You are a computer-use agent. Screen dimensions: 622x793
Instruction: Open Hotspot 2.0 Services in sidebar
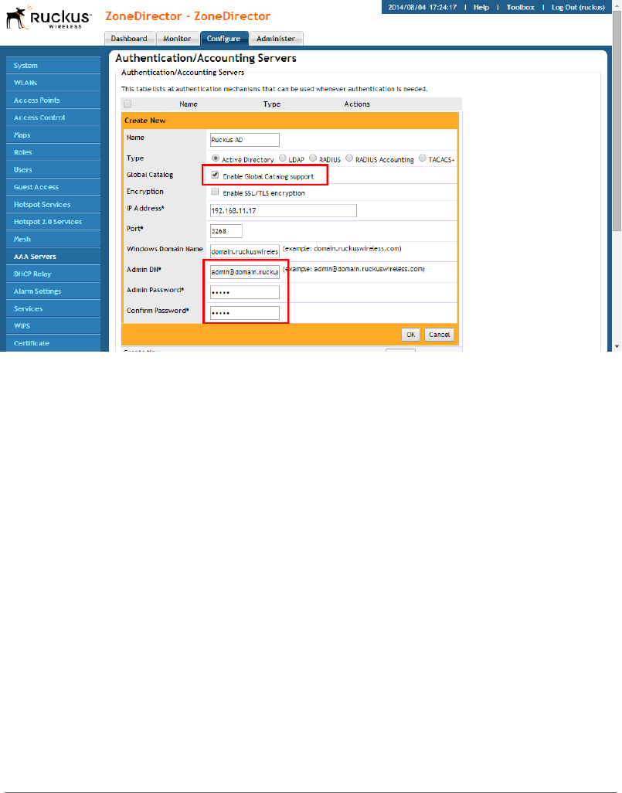53,222
